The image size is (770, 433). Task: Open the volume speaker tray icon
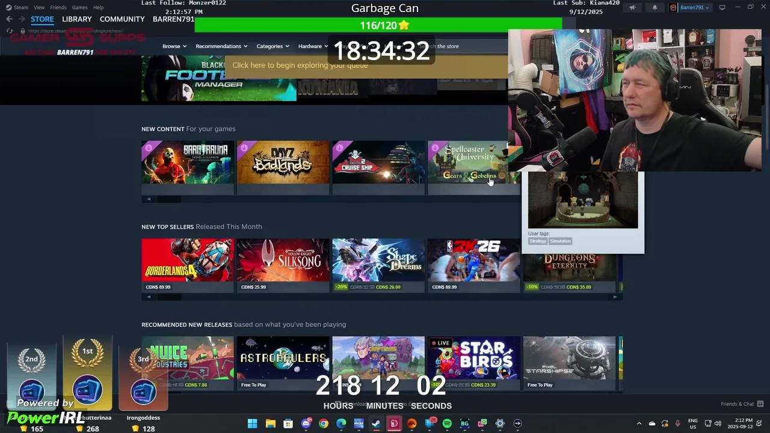point(718,423)
